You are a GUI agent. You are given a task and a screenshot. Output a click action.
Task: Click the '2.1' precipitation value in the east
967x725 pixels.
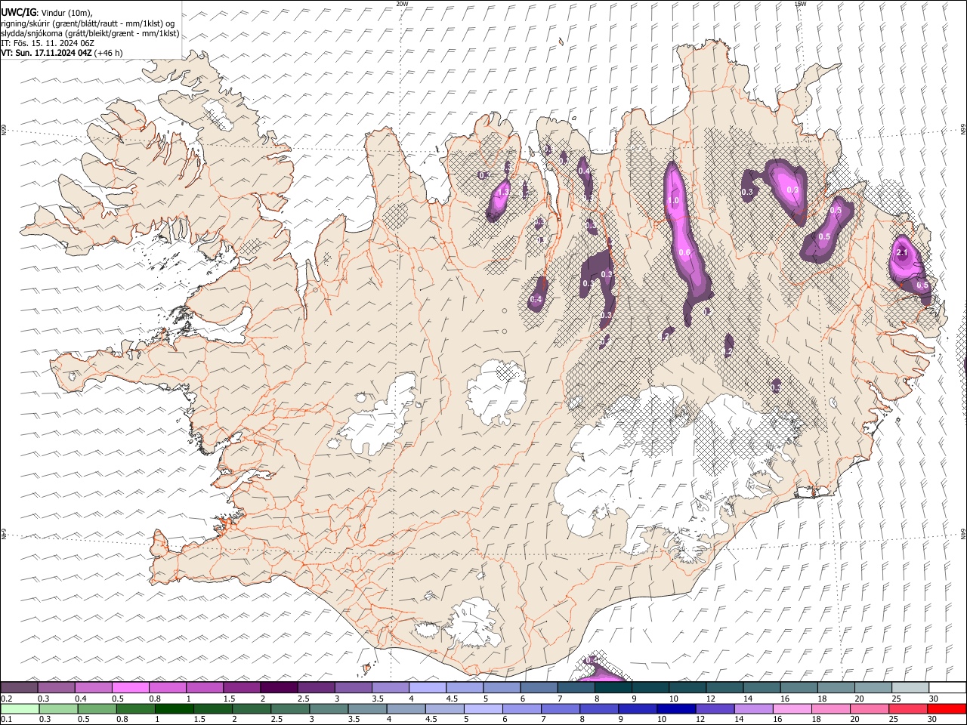click(901, 253)
